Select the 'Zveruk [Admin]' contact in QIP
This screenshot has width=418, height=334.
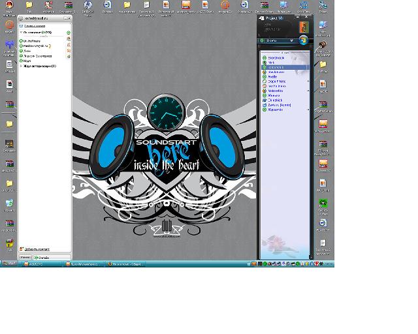[x=279, y=105]
